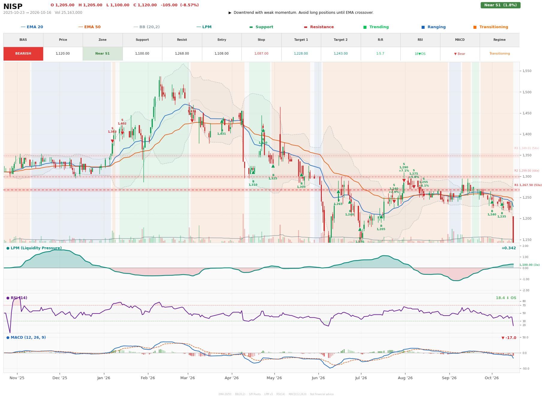This screenshot has height=399, width=545.
Task: Toggle the blue Ranging legend item
Action: (433, 27)
